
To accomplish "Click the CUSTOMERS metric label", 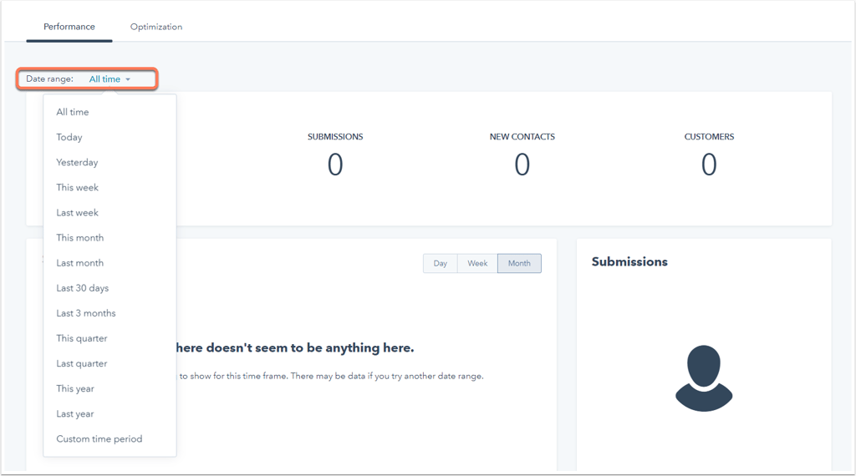I will 709,137.
